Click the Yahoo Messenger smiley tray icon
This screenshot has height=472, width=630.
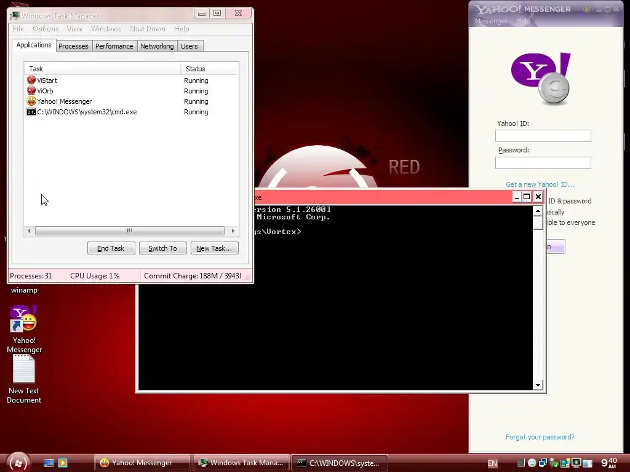pos(532,463)
